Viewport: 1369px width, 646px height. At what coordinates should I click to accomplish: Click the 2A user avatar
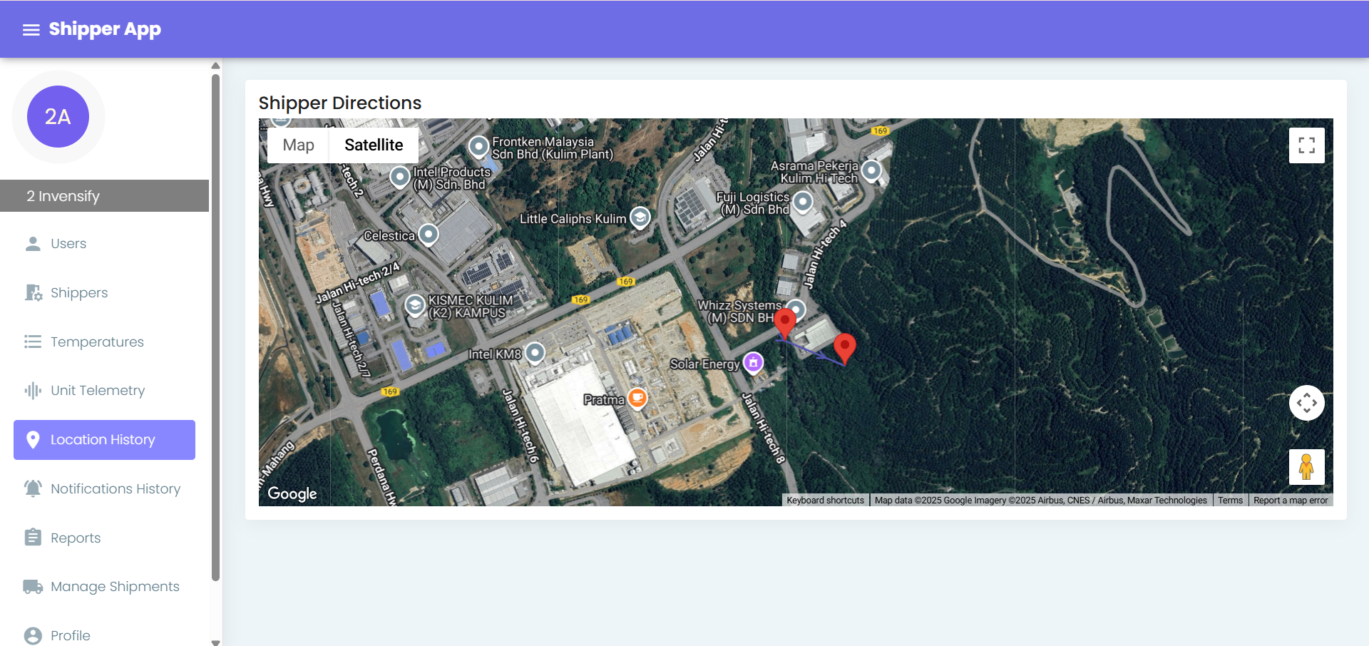tap(58, 116)
